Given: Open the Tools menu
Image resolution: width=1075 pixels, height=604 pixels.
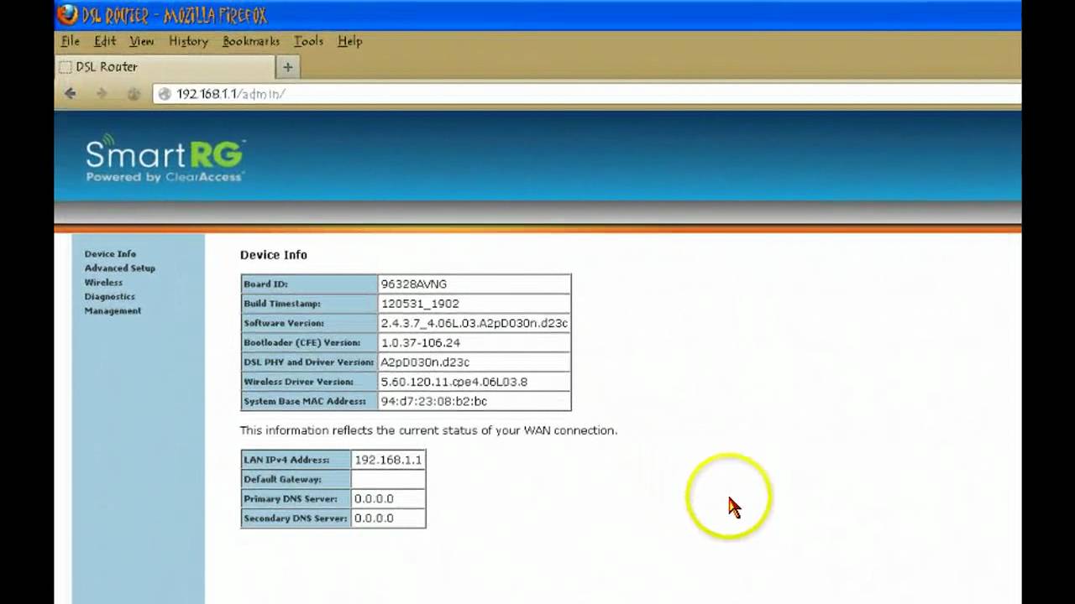Looking at the screenshot, I should [x=308, y=41].
